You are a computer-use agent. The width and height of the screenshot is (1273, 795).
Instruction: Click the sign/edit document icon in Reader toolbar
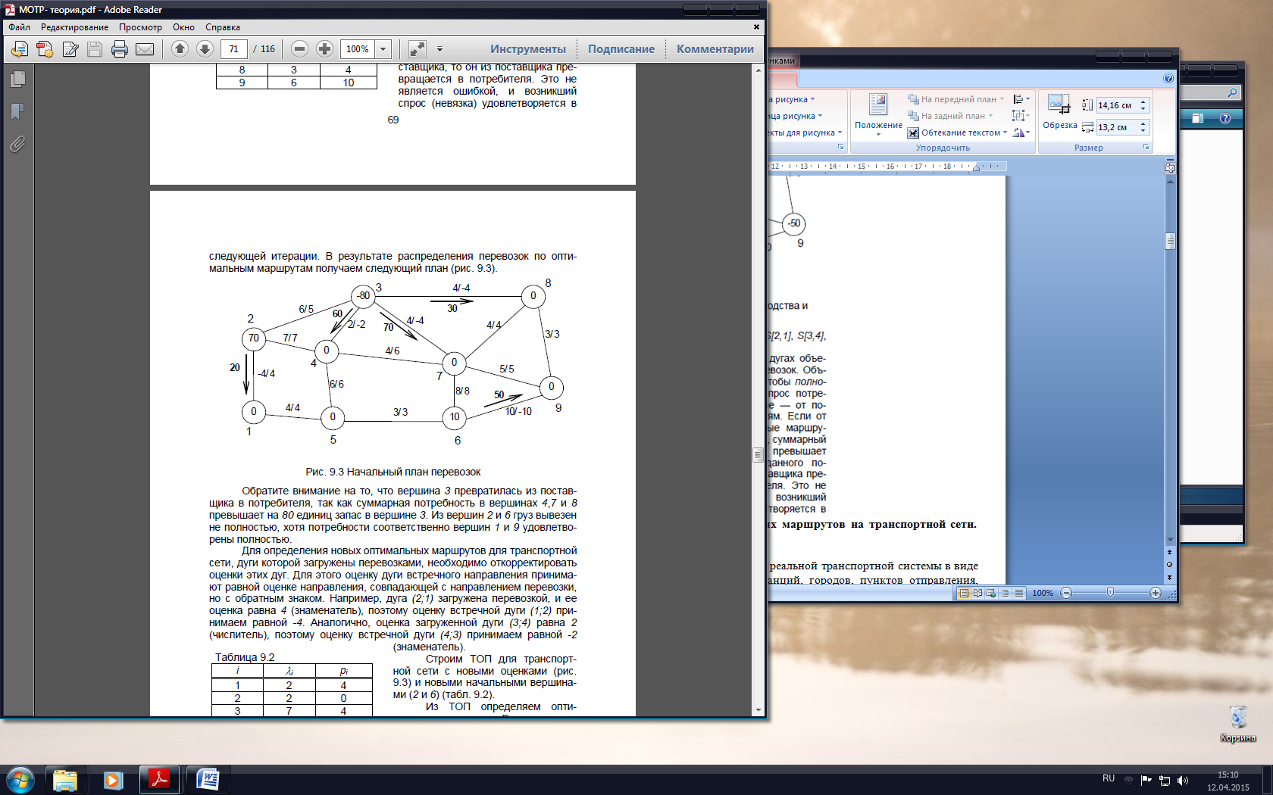[x=70, y=49]
